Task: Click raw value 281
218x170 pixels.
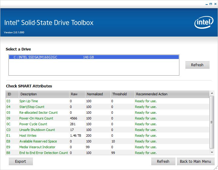Action: [73, 124]
